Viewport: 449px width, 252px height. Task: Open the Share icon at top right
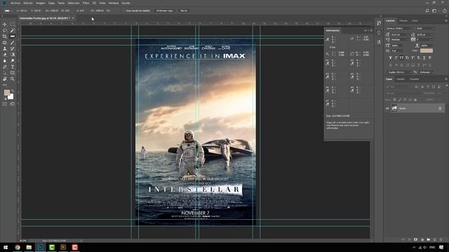tap(444, 10)
